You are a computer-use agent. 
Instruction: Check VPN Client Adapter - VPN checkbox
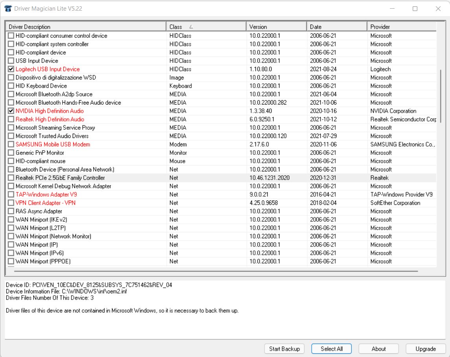click(x=11, y=203)
